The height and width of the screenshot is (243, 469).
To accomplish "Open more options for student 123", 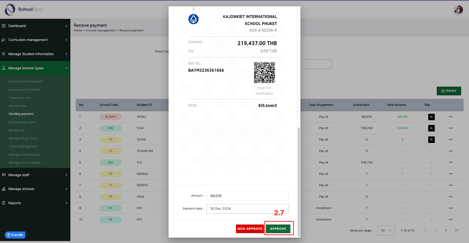I will pos(451,162).
